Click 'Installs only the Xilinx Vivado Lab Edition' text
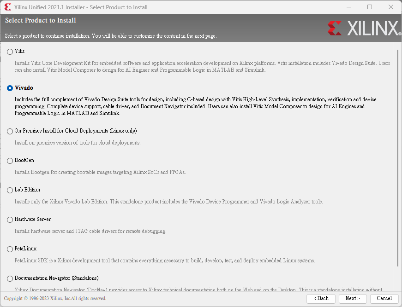Viewport: 402px width, 307px height. 168,202
